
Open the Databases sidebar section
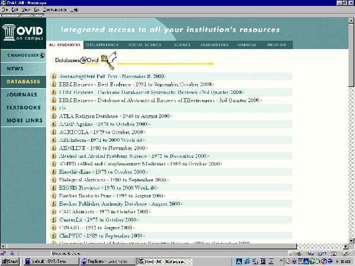pyautogui.click(x=23, y=82)
